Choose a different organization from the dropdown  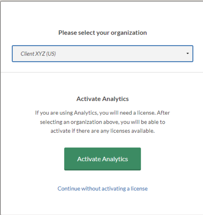[188, 54]
